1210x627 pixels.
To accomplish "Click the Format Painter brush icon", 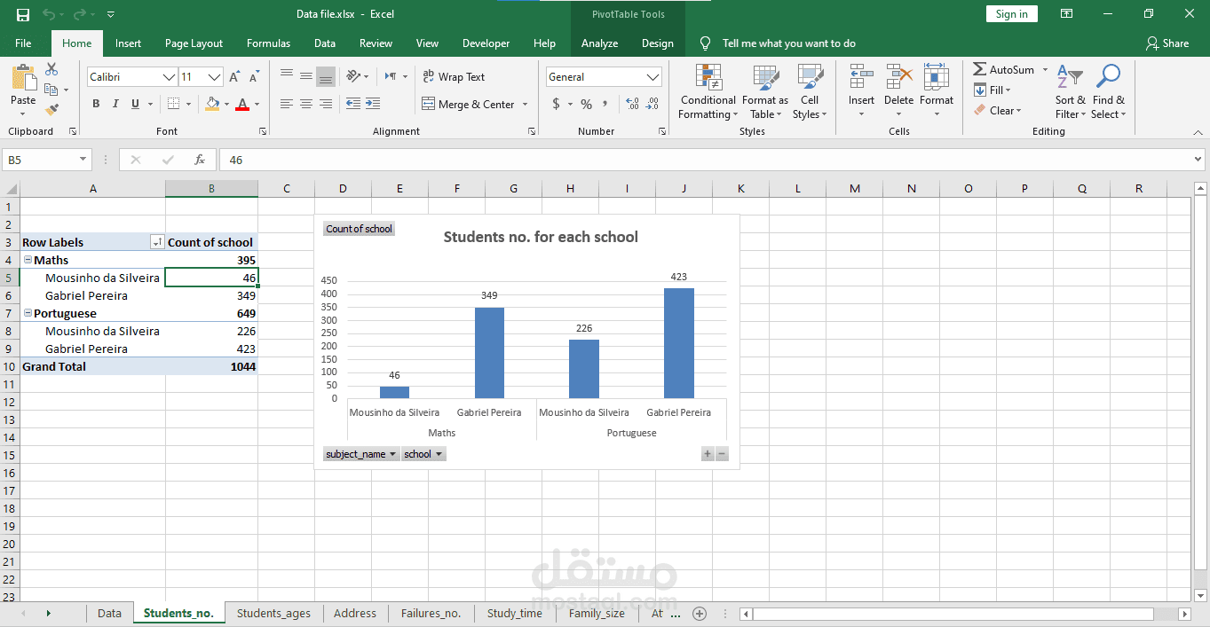I will tap(51, 110).
